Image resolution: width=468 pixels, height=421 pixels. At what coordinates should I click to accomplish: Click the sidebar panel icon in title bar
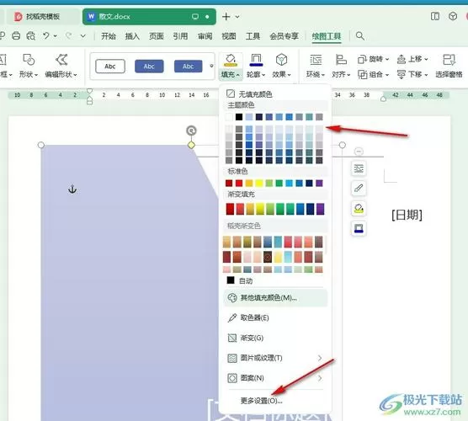(x=435, y=16)
